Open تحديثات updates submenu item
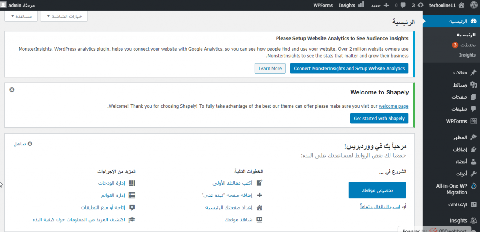 pyautogui.click(x=464, y=45)
